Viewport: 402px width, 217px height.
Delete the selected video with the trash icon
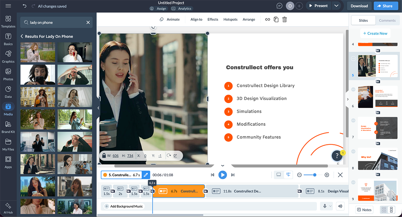point(284,19)
